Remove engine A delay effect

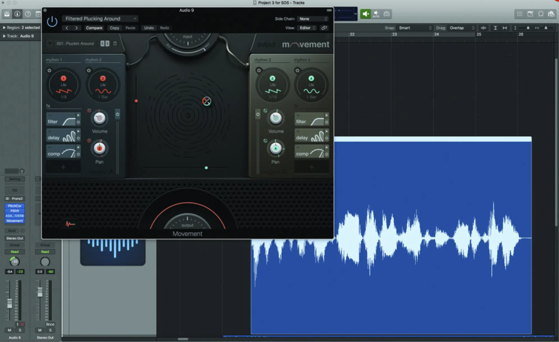click(x=78, y=131)
